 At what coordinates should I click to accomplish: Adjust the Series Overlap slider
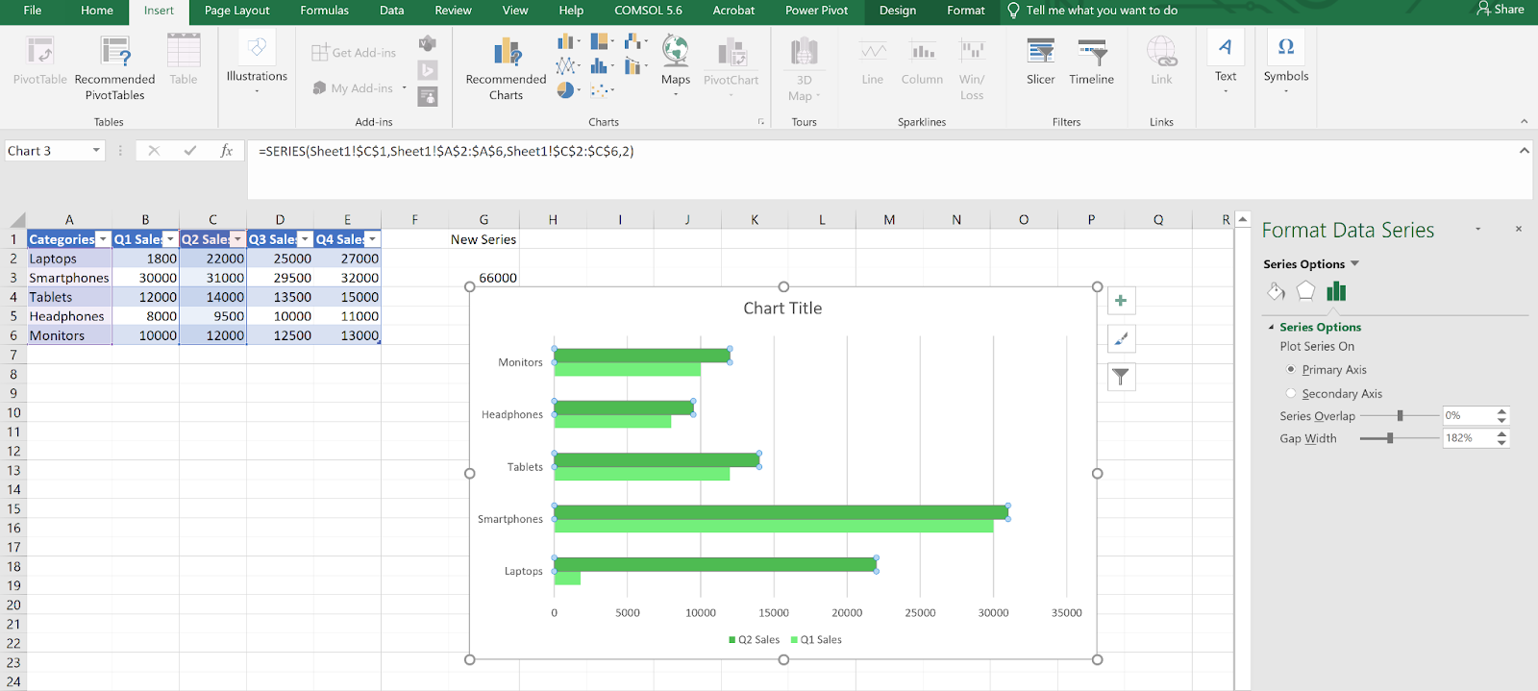point(1401,416)
